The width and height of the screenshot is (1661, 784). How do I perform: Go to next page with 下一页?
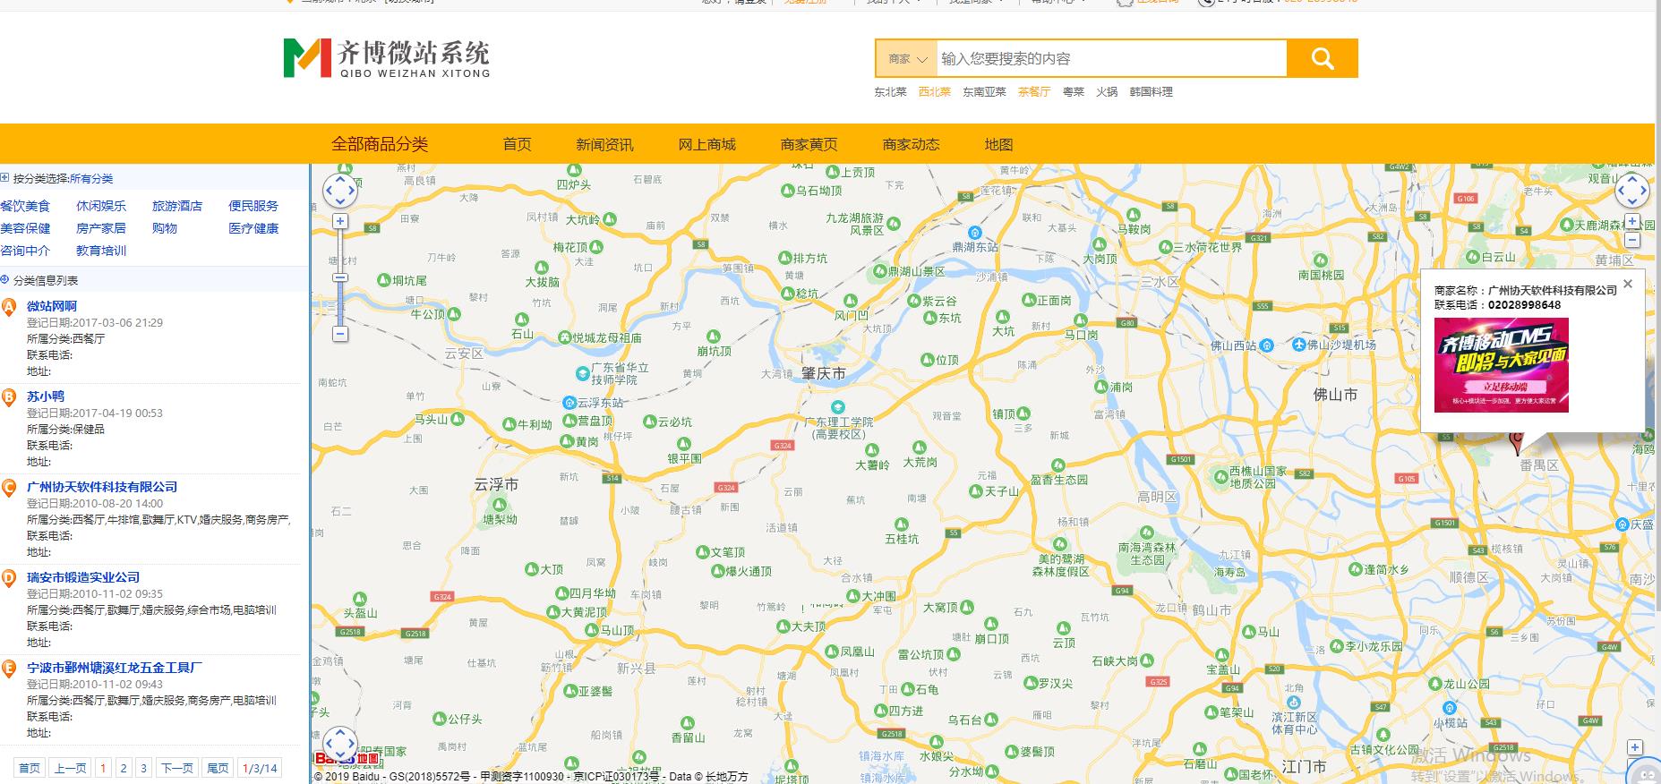(x=176, y=768)
